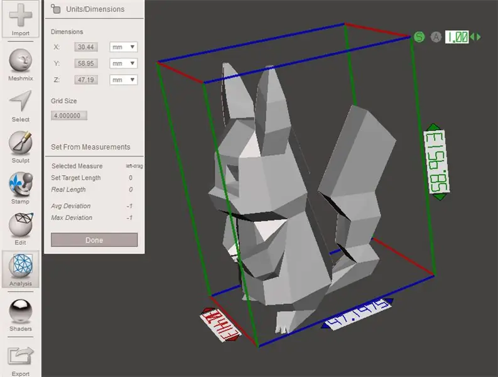Image resolution: width=498 pixels, height=377 pixels.
Task: Toggle the green S scale mode
Action: [420, 37]
